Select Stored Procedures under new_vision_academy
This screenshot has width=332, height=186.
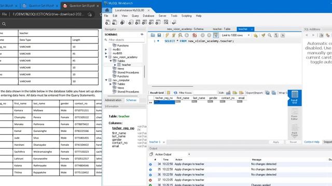pyautogui.click(x=128, y=72)
